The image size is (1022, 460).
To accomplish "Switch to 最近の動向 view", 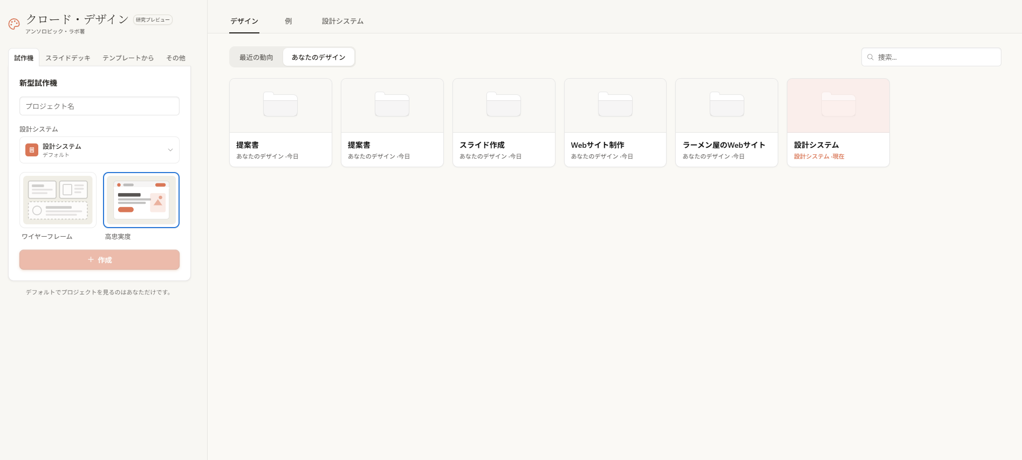I will (x=256, y=57).
